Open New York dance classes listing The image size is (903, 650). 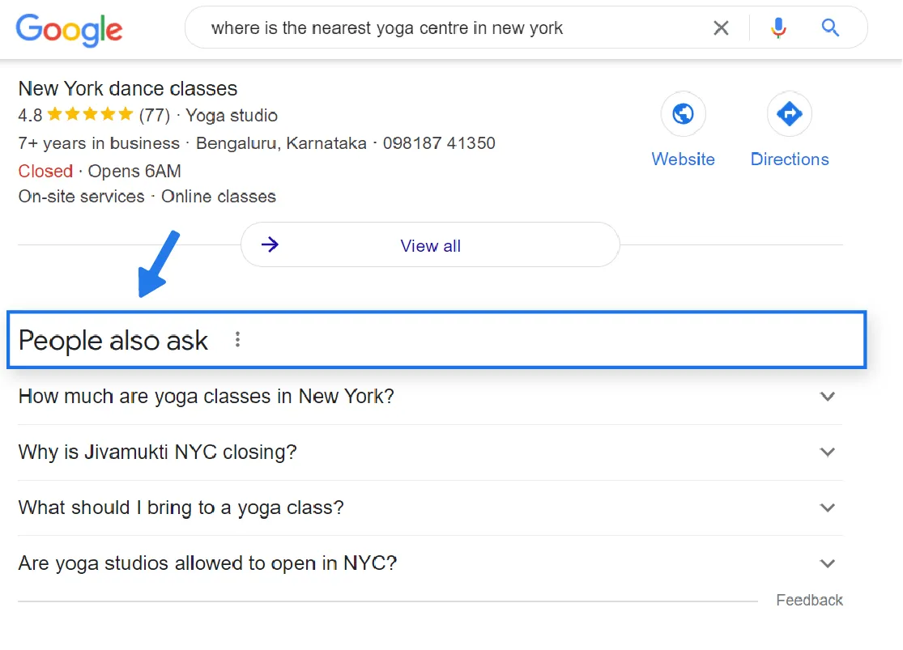[128, 88]
